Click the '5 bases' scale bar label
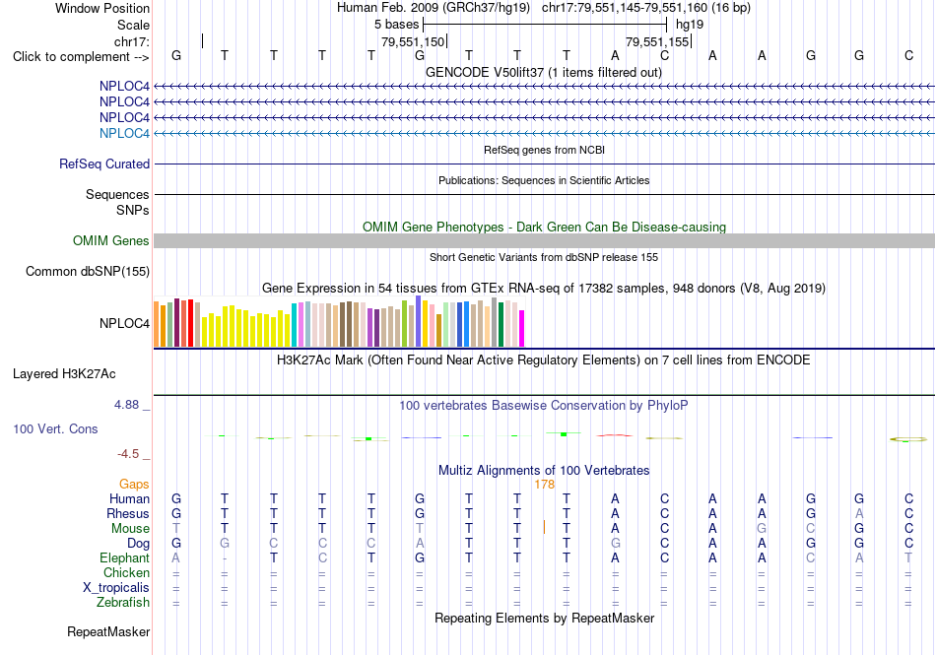 coord(396,25)
